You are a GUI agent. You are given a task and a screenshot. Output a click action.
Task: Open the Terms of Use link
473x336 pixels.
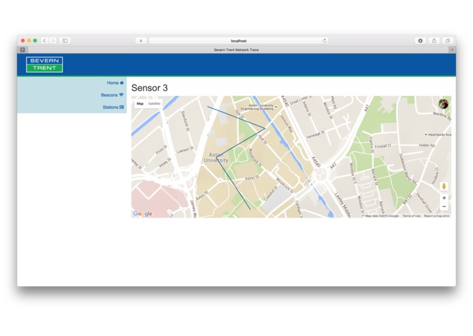(x=412, y=216)
